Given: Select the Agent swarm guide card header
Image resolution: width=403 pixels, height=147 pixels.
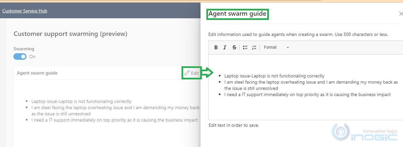Looking at the screenshot, I should 37,73.
